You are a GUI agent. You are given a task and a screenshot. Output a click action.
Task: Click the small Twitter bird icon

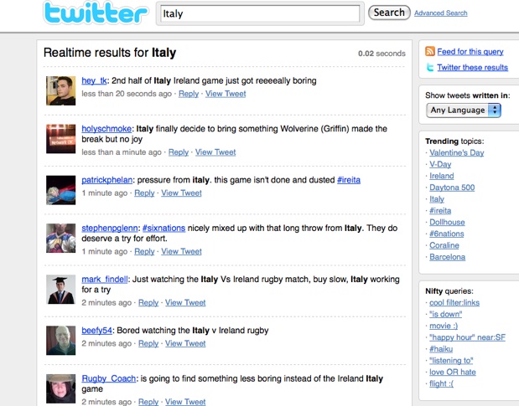point(430,68)
